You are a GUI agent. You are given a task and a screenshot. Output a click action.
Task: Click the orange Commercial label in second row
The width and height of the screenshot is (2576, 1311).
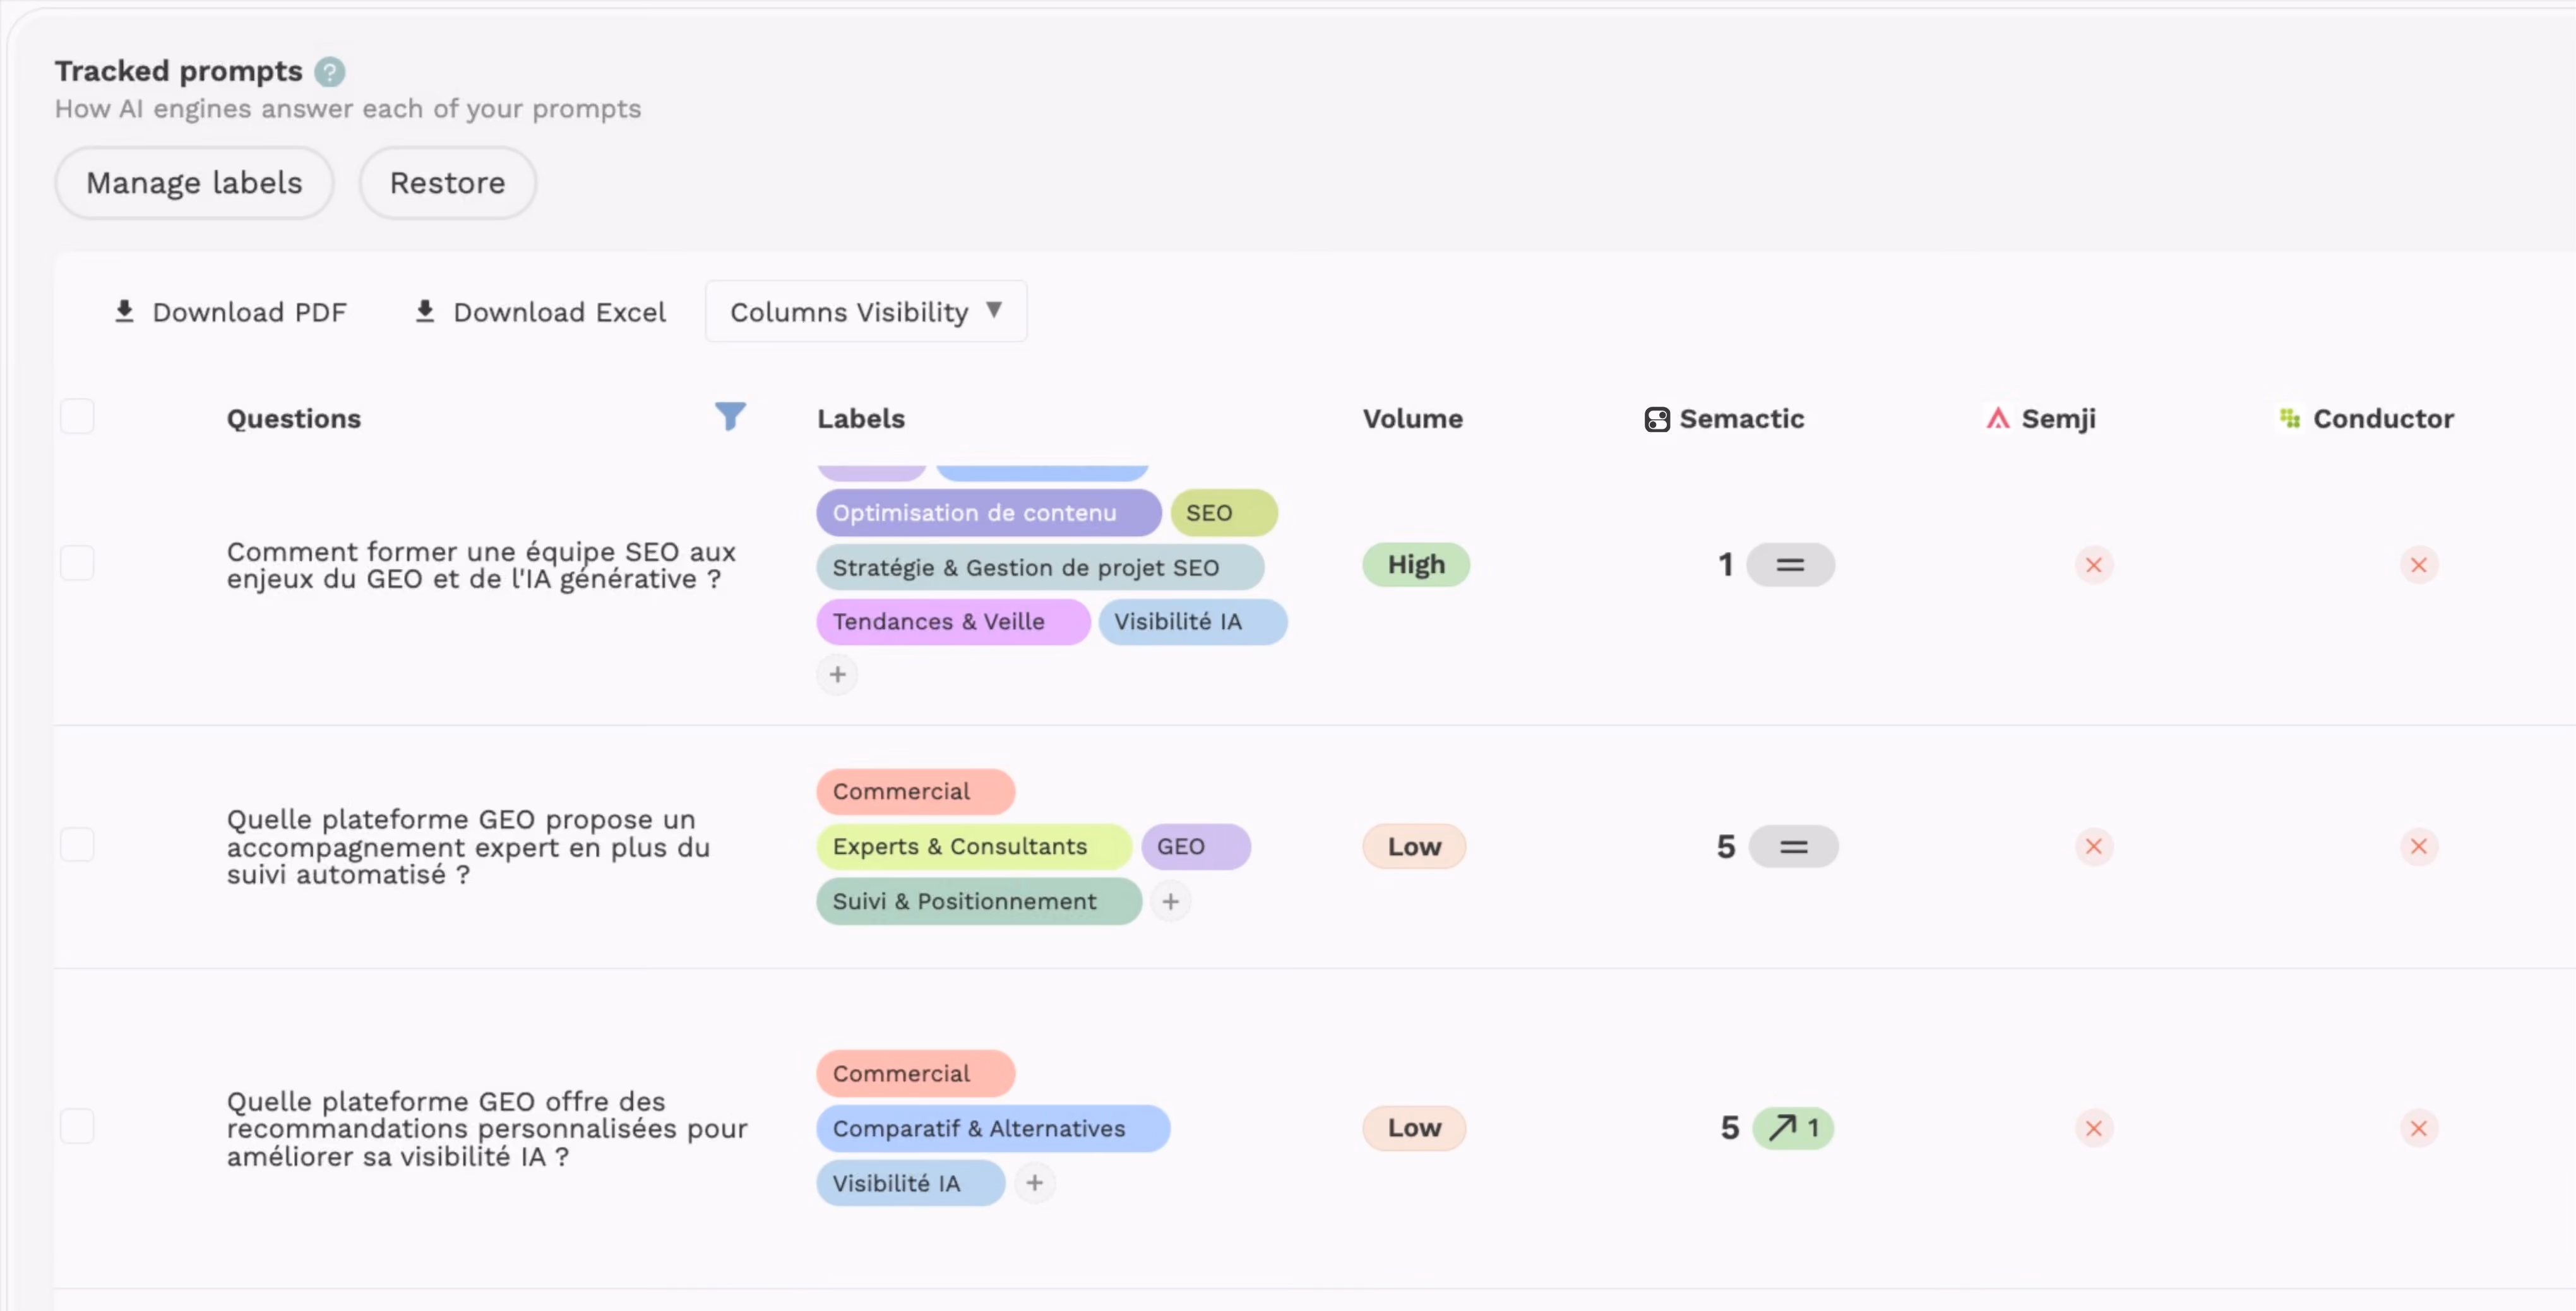(x=915, y=791)
